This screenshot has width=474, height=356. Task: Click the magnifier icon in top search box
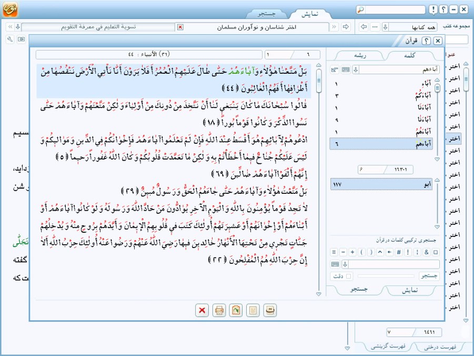point(361,9)
